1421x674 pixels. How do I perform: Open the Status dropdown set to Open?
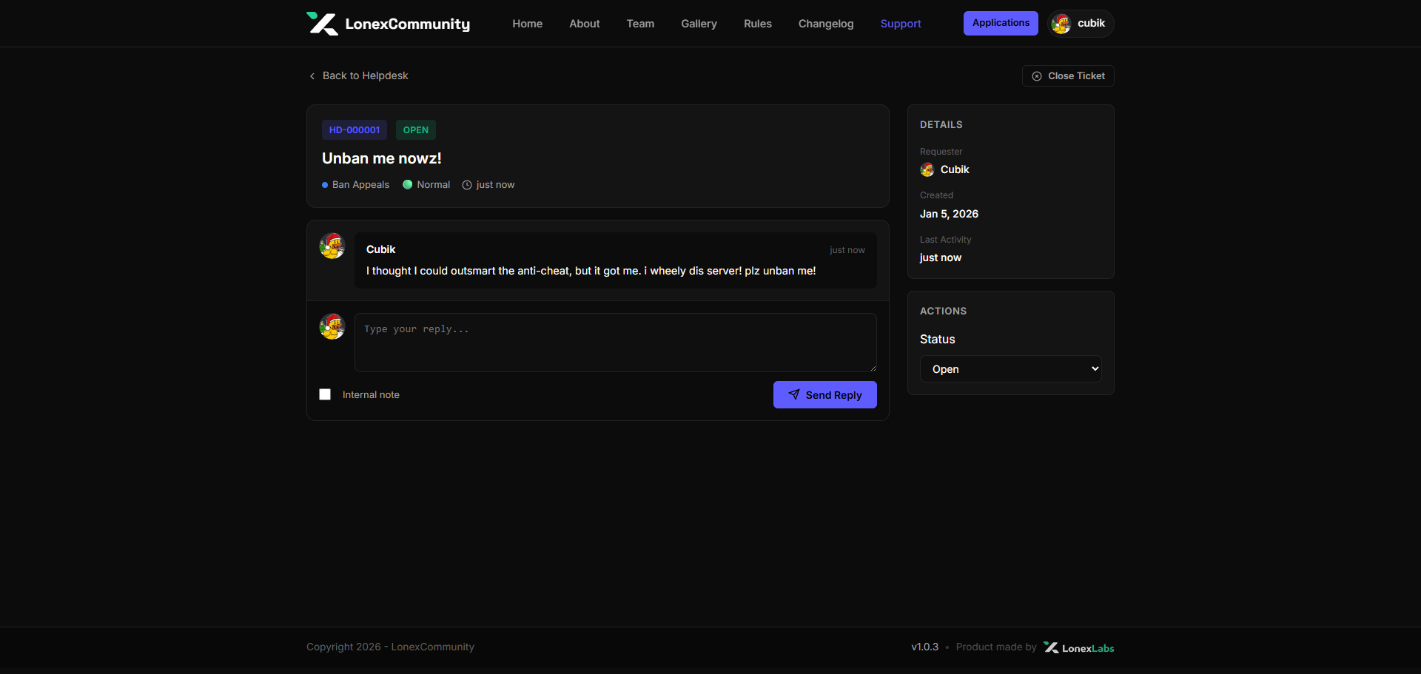click(x=1011, y=369)
